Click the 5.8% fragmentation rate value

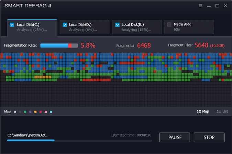pyautogui.click(x=88, y=46)
